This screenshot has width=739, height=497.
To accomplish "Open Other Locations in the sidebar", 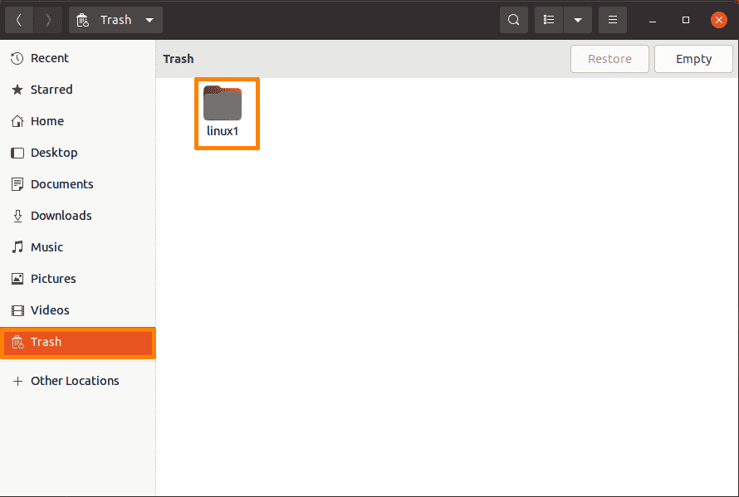I will coord(78,381).
